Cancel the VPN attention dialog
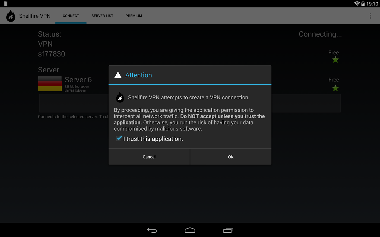The width and height of the screenshot is (380, 237). (x=149, y=157)
